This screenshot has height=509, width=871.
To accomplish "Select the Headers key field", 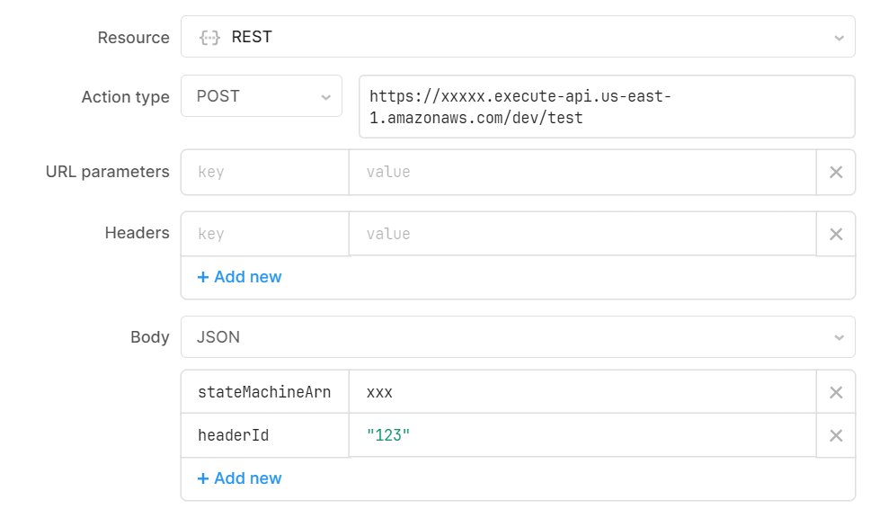I will tap(265, 234).
